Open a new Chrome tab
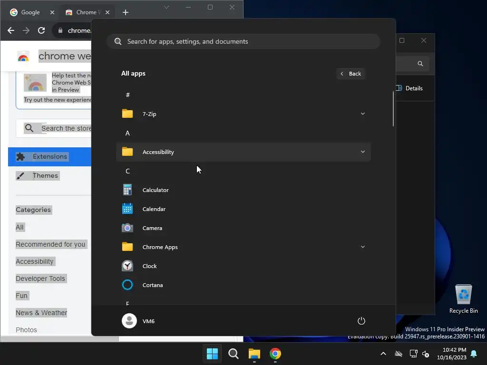The image size is (487, 365). click(126, 12)
